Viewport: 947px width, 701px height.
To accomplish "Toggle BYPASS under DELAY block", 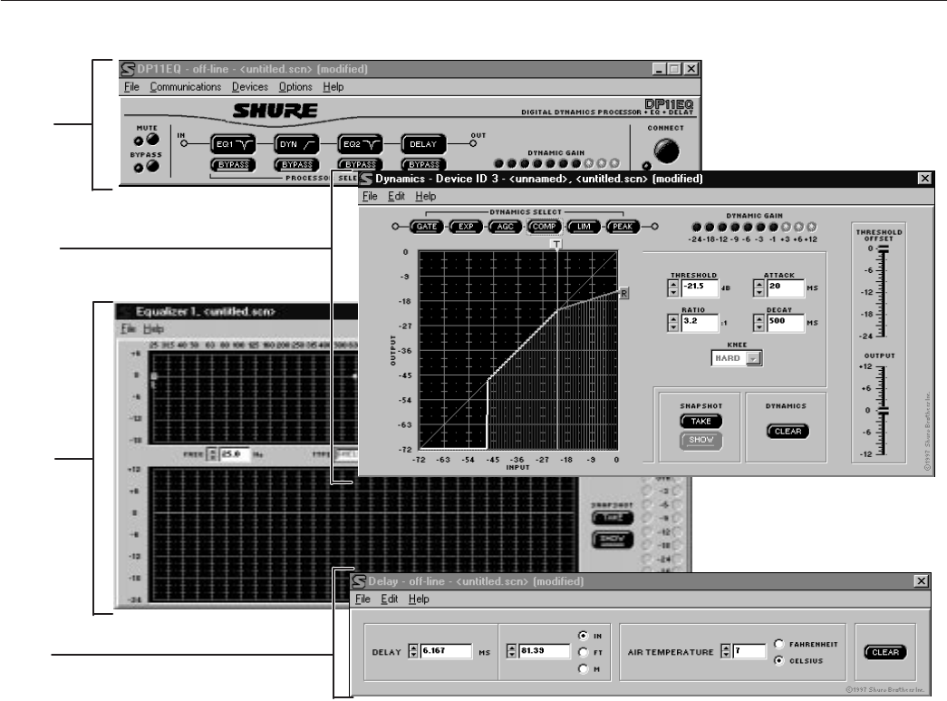I will click(x=424, y=164).
